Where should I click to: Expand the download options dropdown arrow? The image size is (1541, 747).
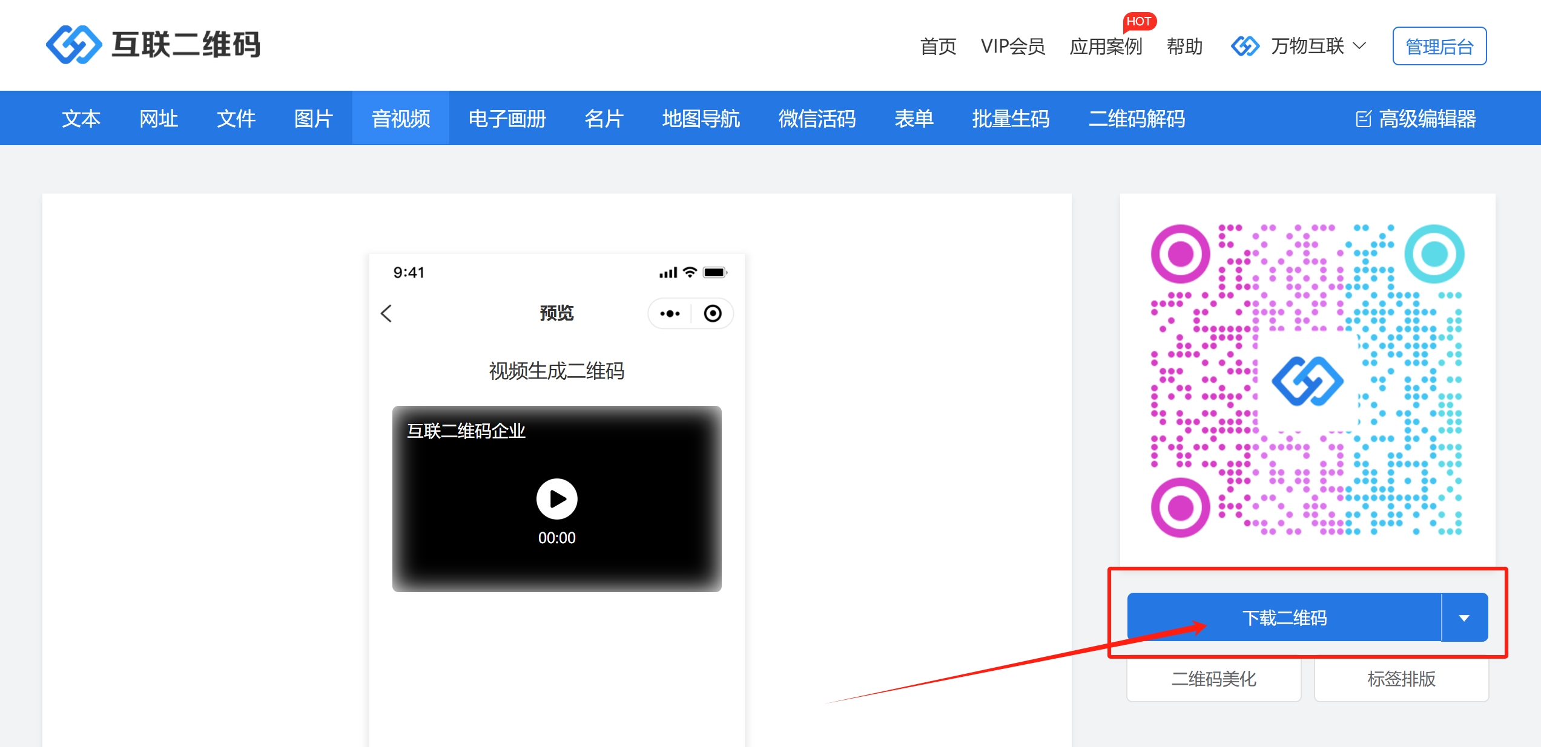[1465, 618]
